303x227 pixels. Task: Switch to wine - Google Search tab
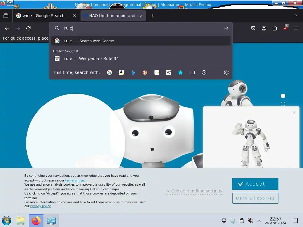coord(43,16)
